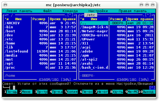This screenshot has height=101, width=159.
Task: Sort right panel by Размер column header
Action: (x=117, y=19)
